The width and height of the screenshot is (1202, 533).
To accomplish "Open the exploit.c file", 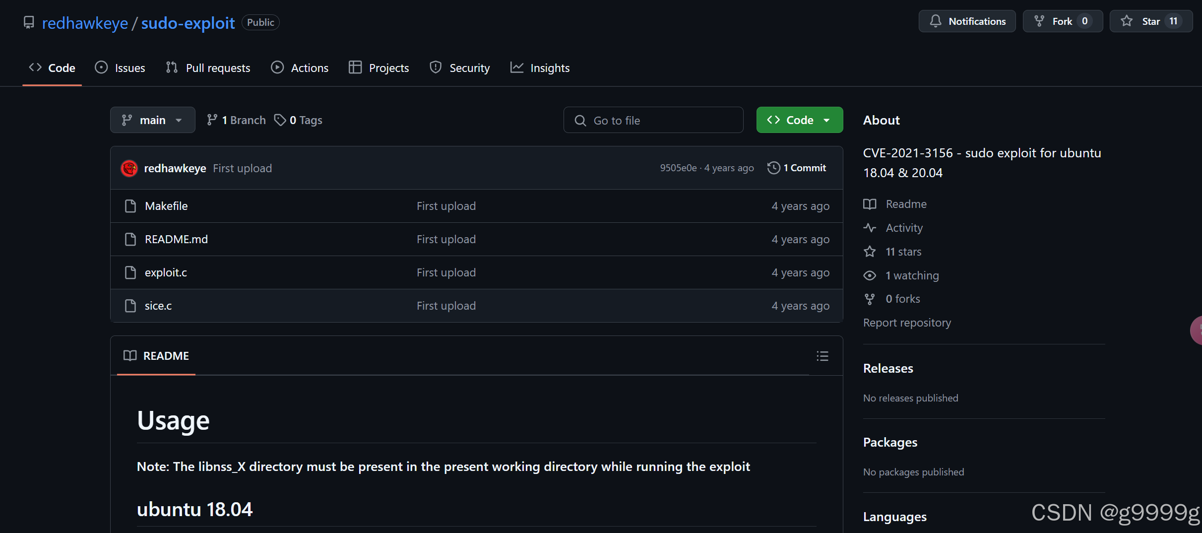I will pyautogui.click(x=166, y=272).
